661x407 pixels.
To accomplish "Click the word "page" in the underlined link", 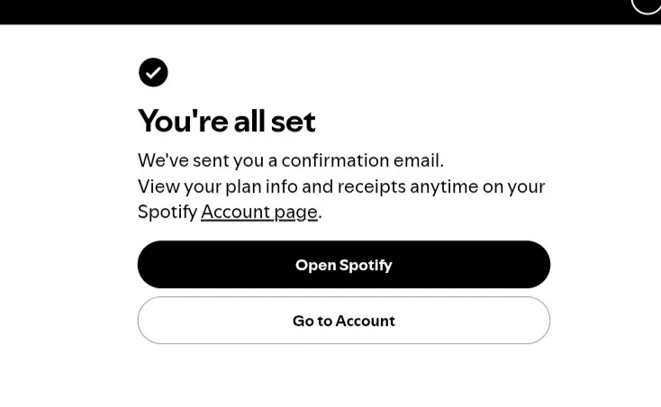I will click(295, 213).
